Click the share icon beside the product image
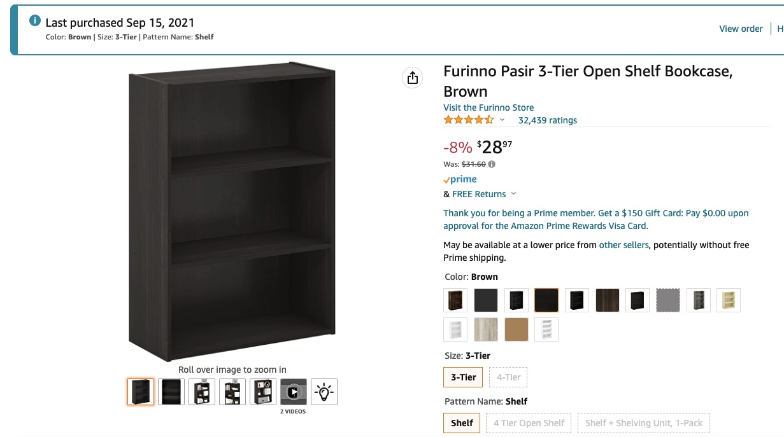Image resolution: width=784 pixels, height=437 pixels. pyautogui.click(x=413, y=78)
